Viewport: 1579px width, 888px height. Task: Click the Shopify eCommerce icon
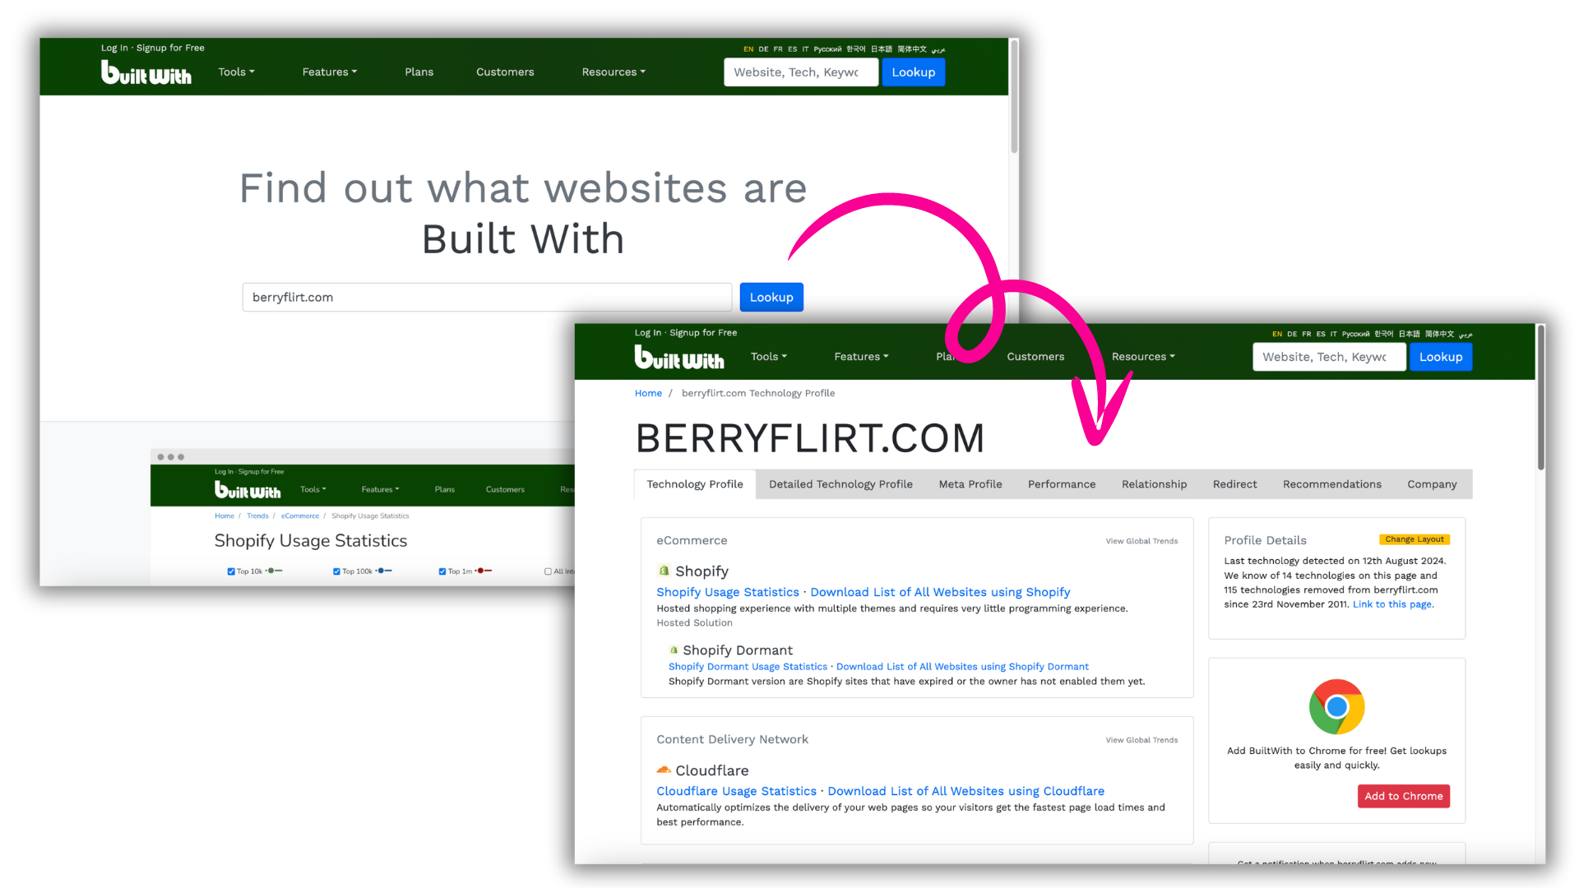click(x=664, y=571)
